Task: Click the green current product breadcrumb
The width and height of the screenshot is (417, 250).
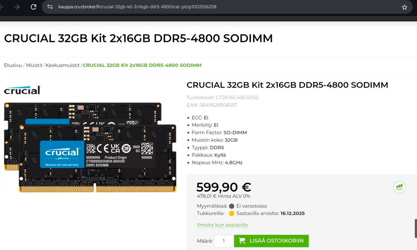Action: click(142, 65)
